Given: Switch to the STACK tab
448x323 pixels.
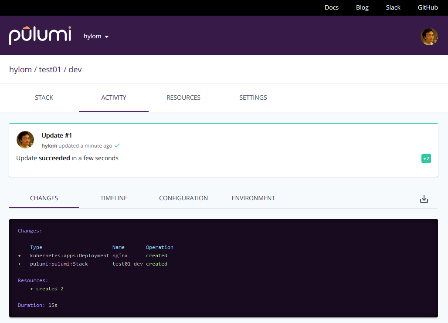Looking at the screenshot, I should (x=44, y=98).
